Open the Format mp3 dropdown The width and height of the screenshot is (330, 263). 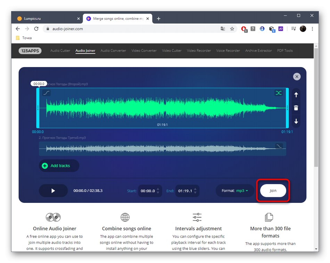[x=235, y=191]
